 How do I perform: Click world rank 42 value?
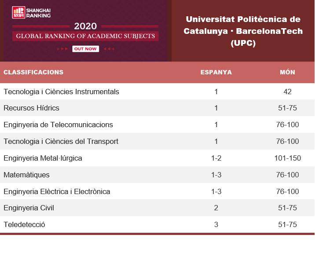click(x=288, y=92)
